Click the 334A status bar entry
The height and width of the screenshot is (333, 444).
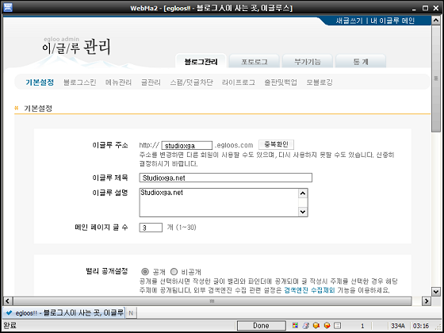click(x=398, y=326)
